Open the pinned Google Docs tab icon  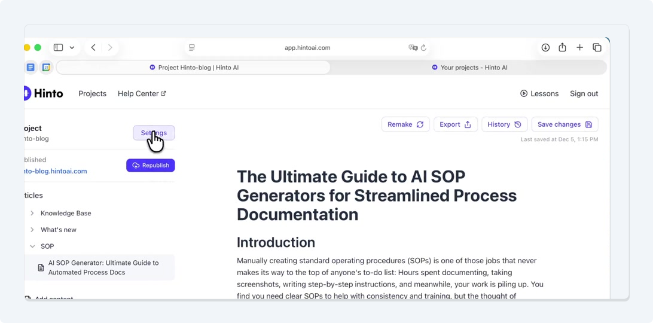pos(30,68)
